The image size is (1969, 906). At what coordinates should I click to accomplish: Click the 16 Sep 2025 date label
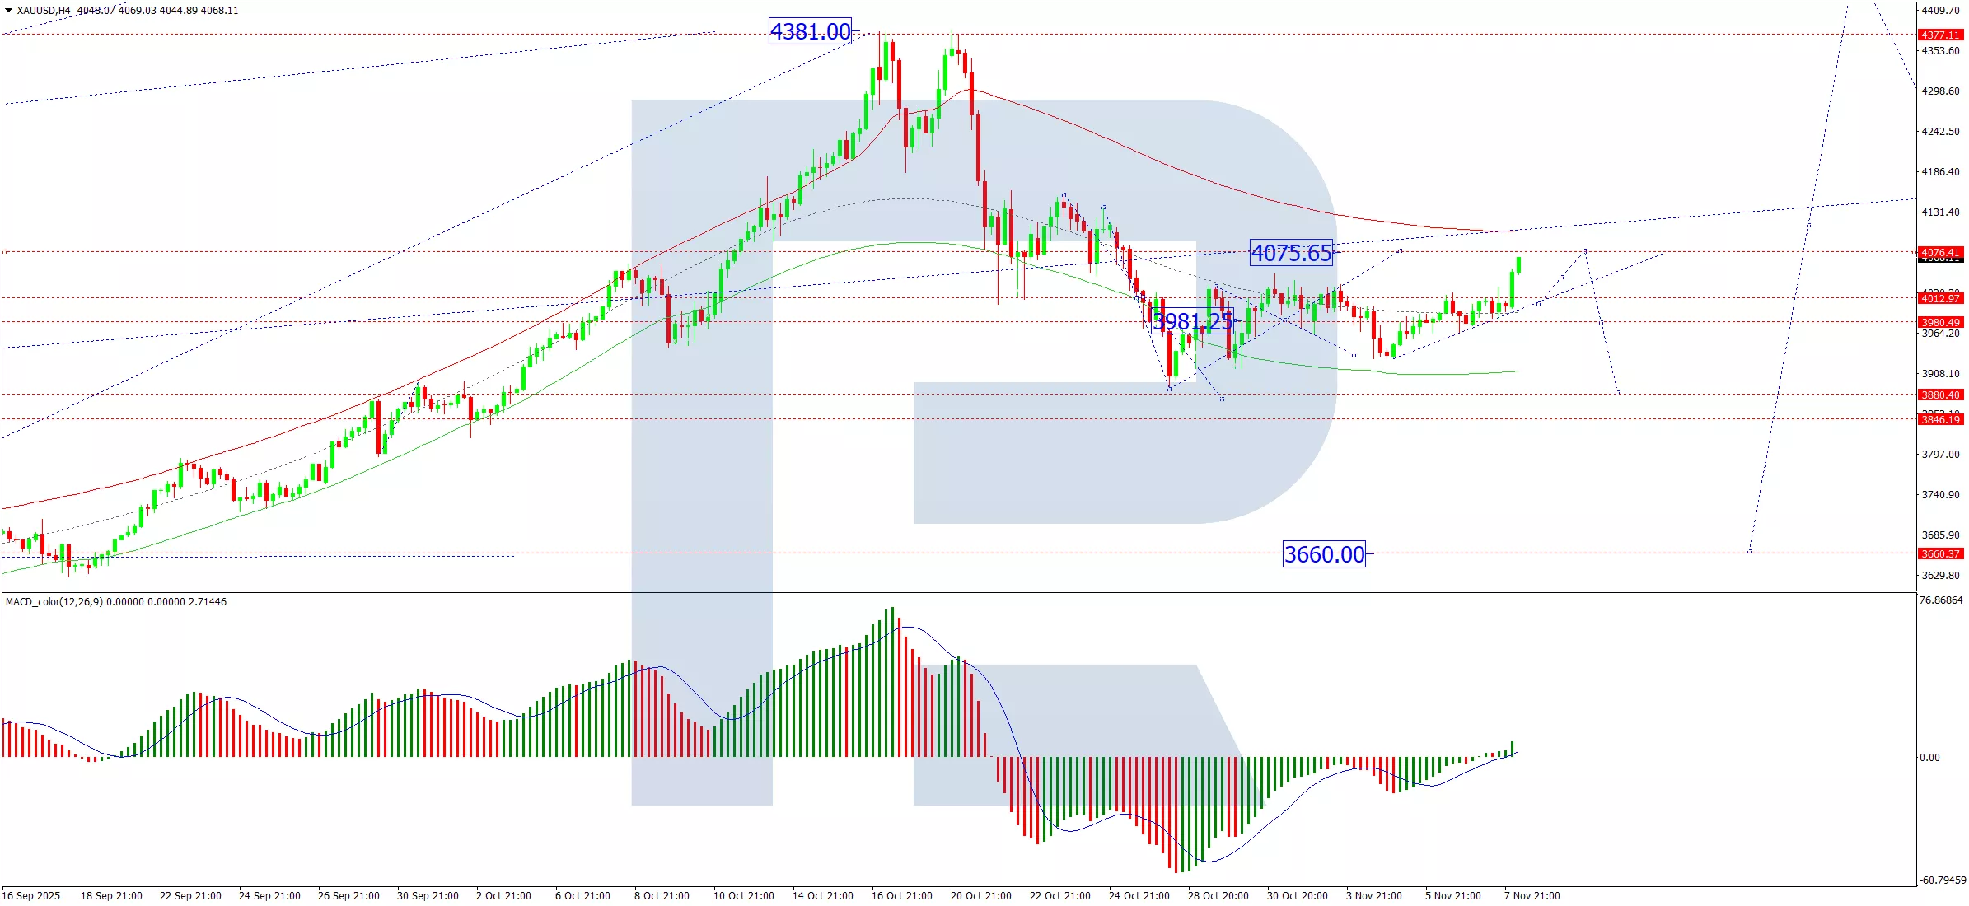tap(31, 895)
